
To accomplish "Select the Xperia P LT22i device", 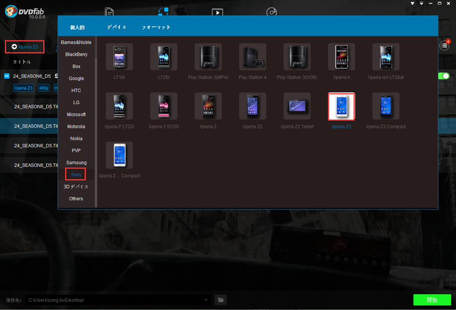I will [x=119, y=106].
